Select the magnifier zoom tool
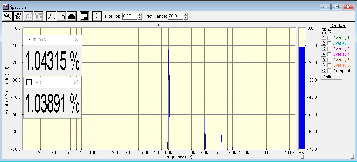This screenshot has width=357, height=162. [x=7, y=16]
